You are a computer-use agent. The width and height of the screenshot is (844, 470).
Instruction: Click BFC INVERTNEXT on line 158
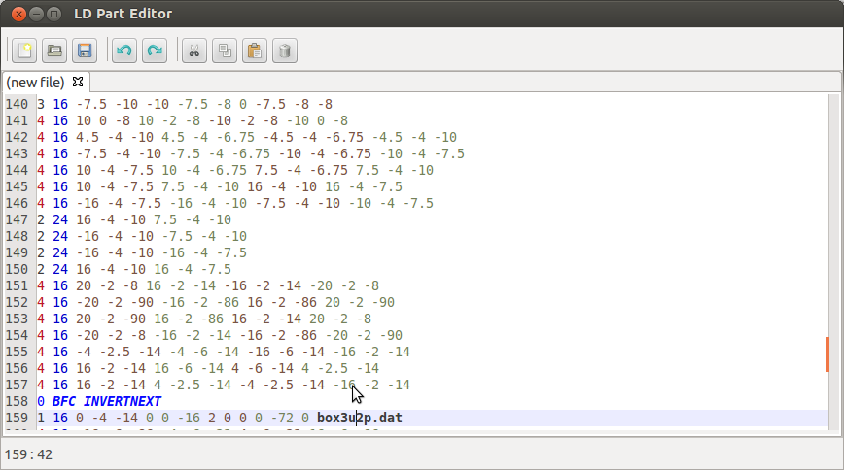pyautogui.click(x=107, y=401)
